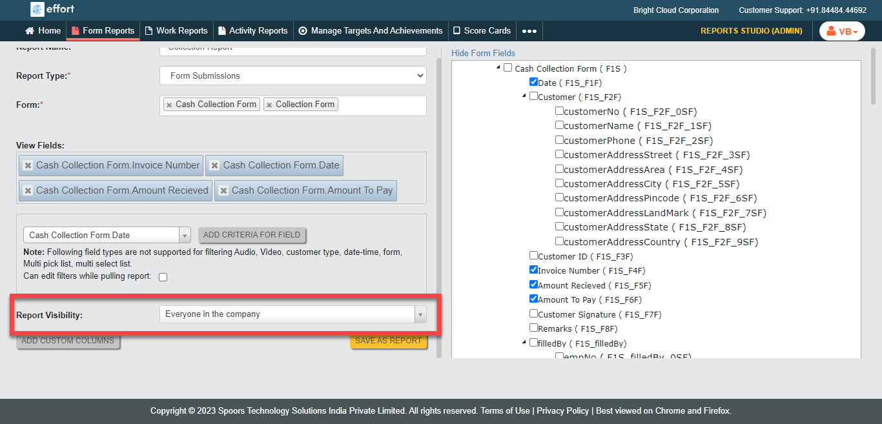The width and height of the screenshot is (882, 424).
Task: Remove Amount Recieved view field x icon
Action: [x=28, y=191]
